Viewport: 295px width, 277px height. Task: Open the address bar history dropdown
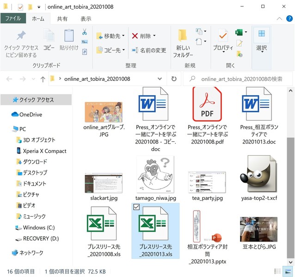[160, 79]
